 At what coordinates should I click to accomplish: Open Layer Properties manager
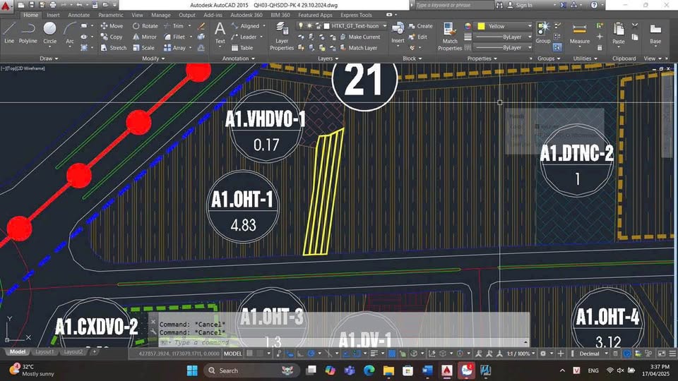[x=282, y=35]
